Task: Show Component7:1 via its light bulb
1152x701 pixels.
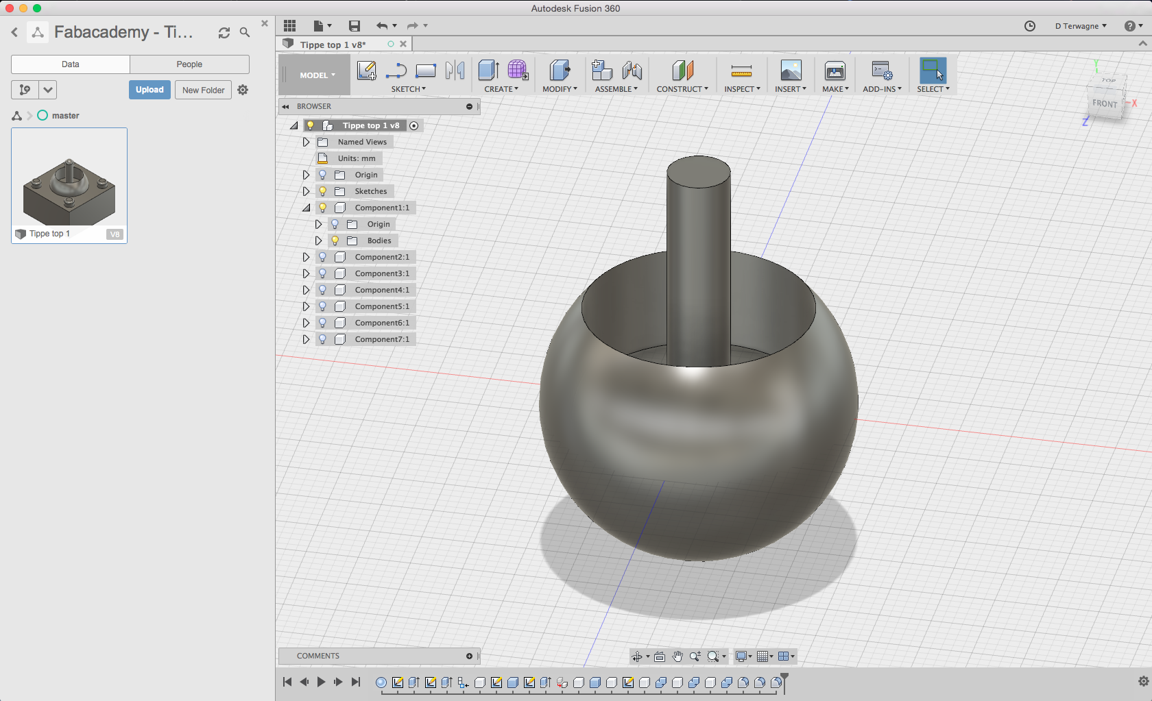Action: click(x=322, y=339)
